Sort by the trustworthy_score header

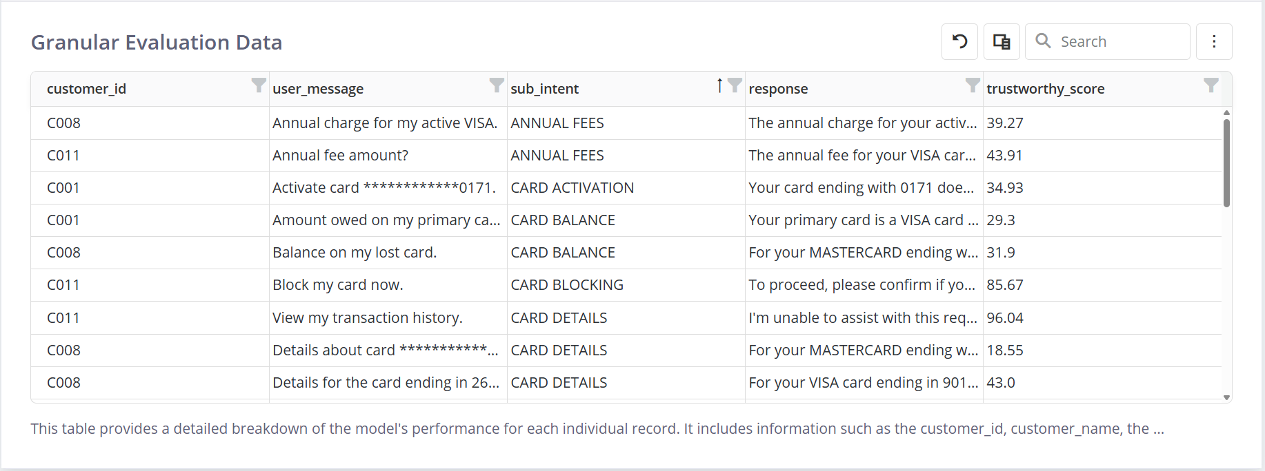click(x=1045, y=89)
